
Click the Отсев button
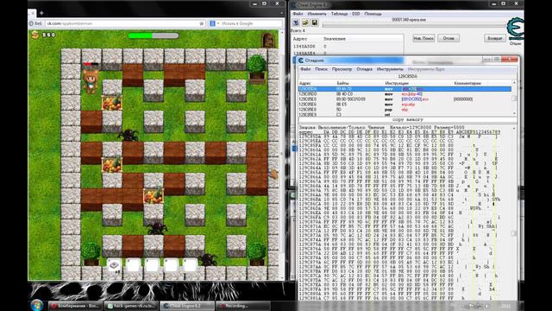click(x=448, y=38)
